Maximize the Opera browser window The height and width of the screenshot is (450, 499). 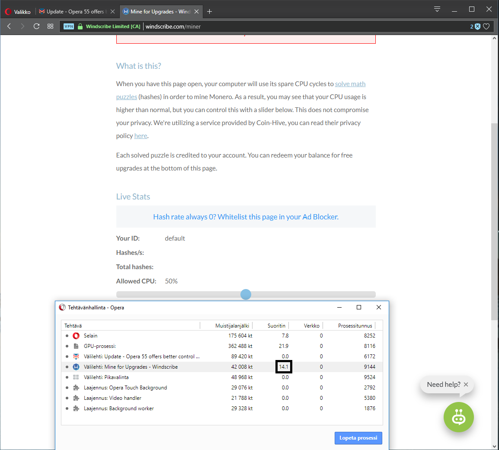coord(472,10)
